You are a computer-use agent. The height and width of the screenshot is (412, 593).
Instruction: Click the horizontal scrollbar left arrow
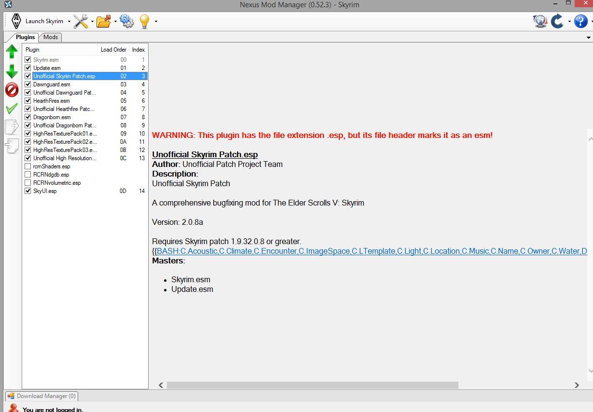pyautogui.click(x=161, y=385)
